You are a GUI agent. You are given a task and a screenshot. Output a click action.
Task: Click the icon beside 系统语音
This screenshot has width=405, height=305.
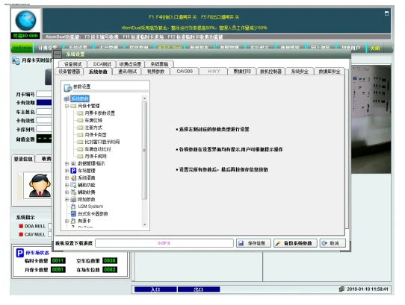click(73, 178)
